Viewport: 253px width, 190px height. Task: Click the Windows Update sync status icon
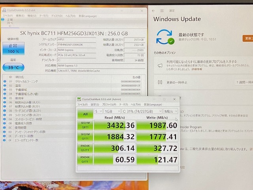click(x=165, y=37)
